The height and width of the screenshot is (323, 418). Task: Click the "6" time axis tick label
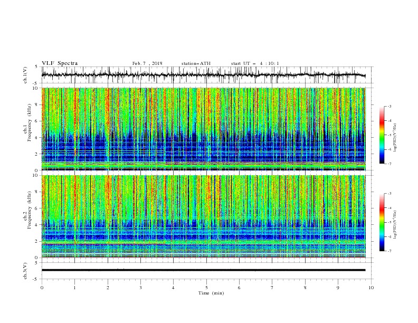click(x=239, y=288)
